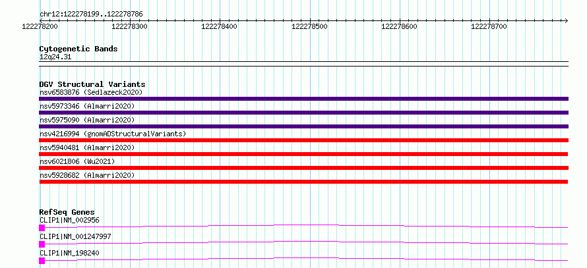
Task: Click the chr12:122278199..122278786 region label
Action: click(x=91, y=14)
